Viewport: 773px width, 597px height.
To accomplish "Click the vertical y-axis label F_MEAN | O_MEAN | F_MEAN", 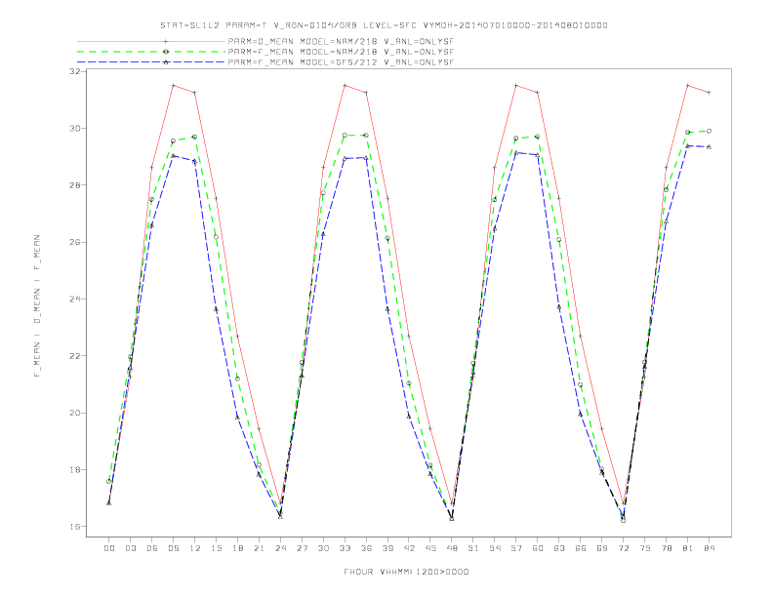I will tap(37, 306).
